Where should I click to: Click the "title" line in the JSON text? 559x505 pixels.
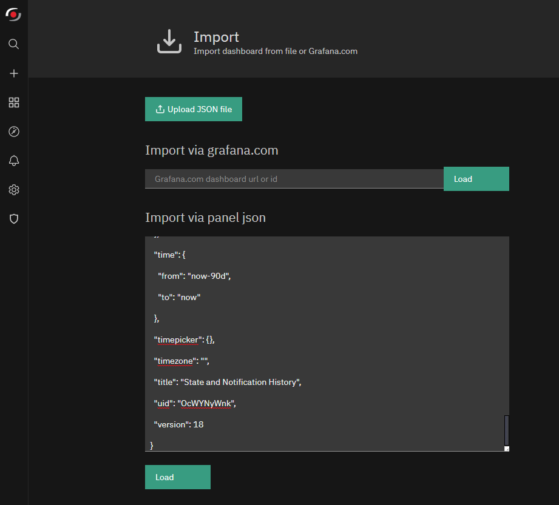pos(228,382)
